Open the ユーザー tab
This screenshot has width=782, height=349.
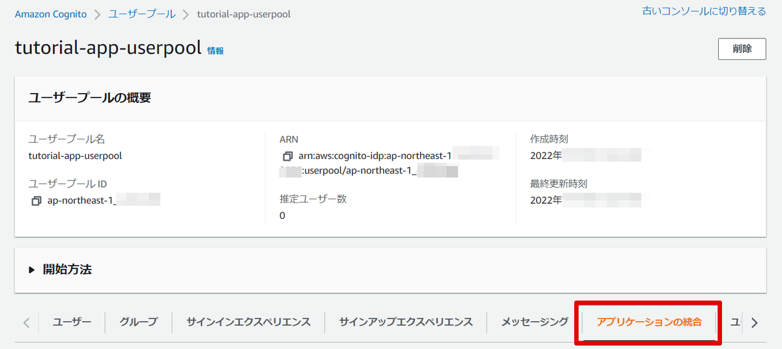tap(72, 322)
